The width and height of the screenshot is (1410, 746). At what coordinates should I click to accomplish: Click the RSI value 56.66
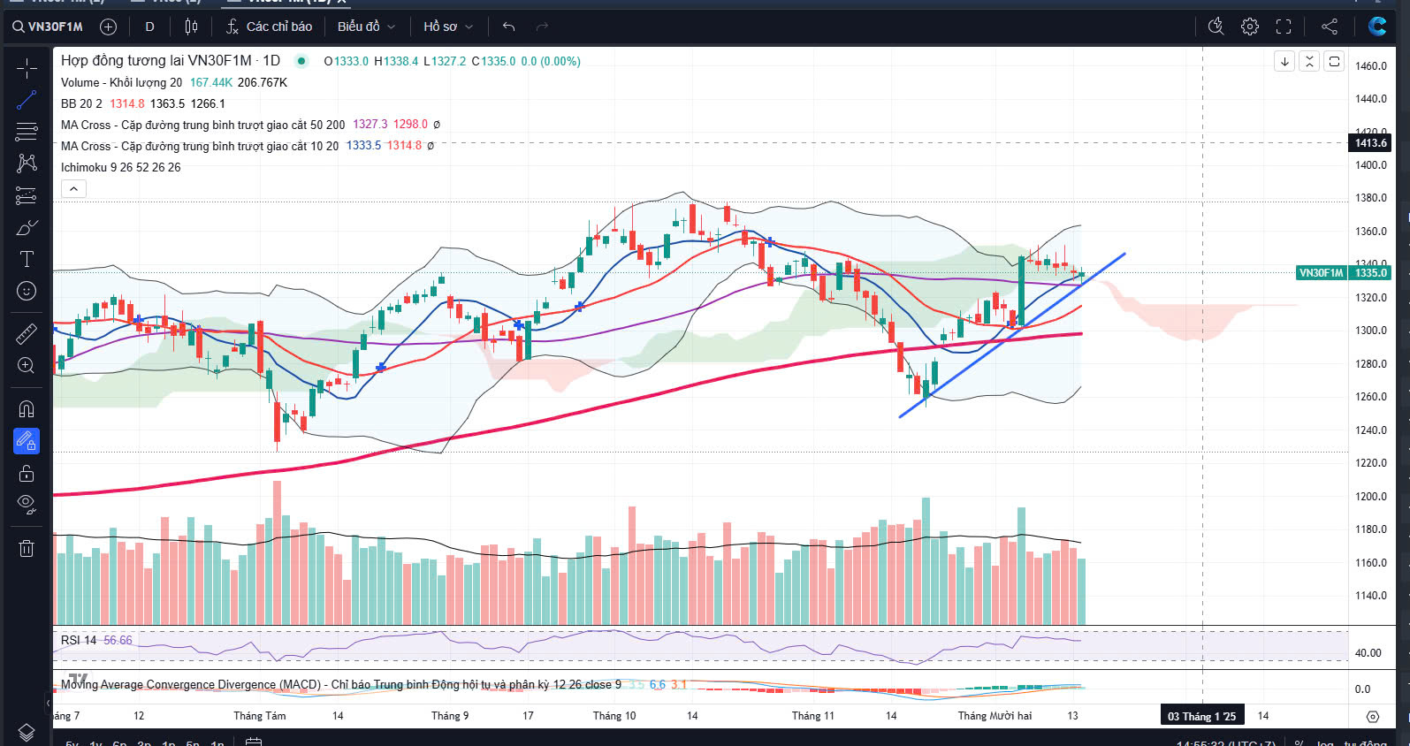(118, 640)
